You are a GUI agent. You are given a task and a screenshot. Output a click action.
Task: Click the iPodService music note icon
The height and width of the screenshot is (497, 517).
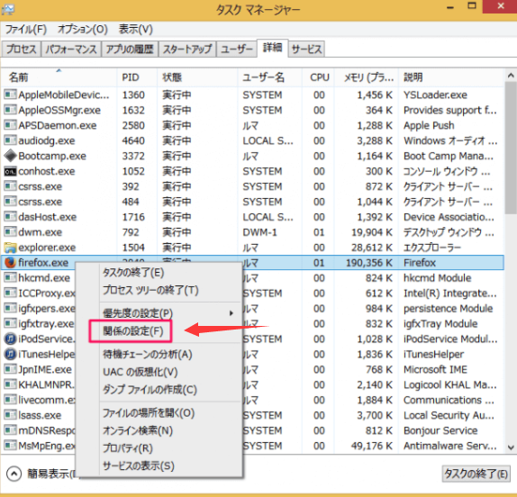click(x=10, y=339)
